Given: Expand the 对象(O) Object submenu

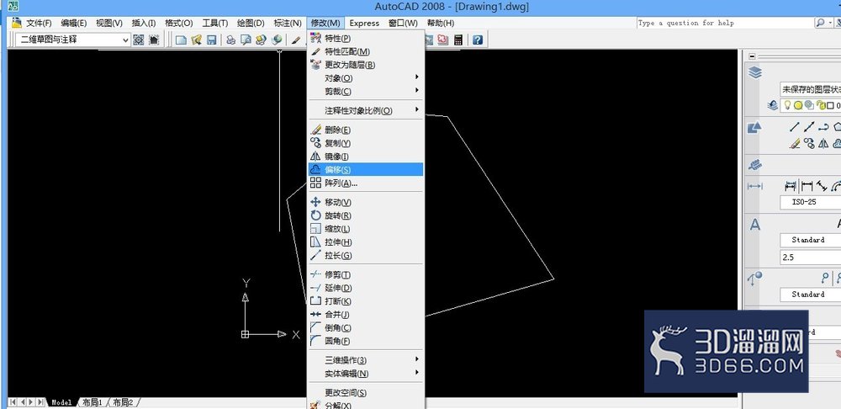Looking at the screenshot, I should click(366, 78).
